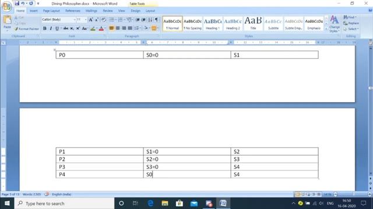
Task: Click the S0 cell in P4 row
Action: (187, 174)
